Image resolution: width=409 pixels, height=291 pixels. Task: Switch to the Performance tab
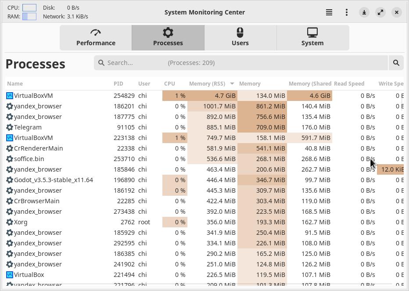pyautogui.click(x=96, y=37)
